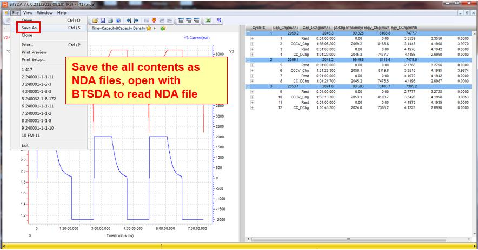Click the Cycle ID column header
Screen dimensions: 478x250
point(259,28)
